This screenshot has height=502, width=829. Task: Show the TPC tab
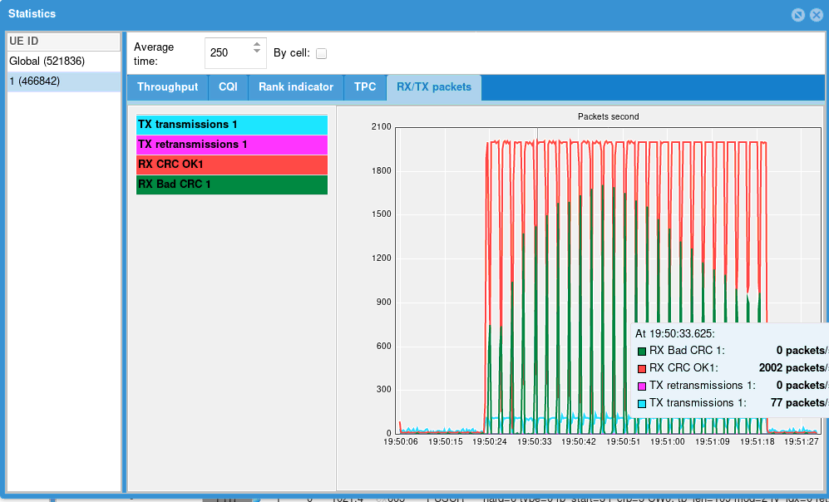click(x=365, y=87)
